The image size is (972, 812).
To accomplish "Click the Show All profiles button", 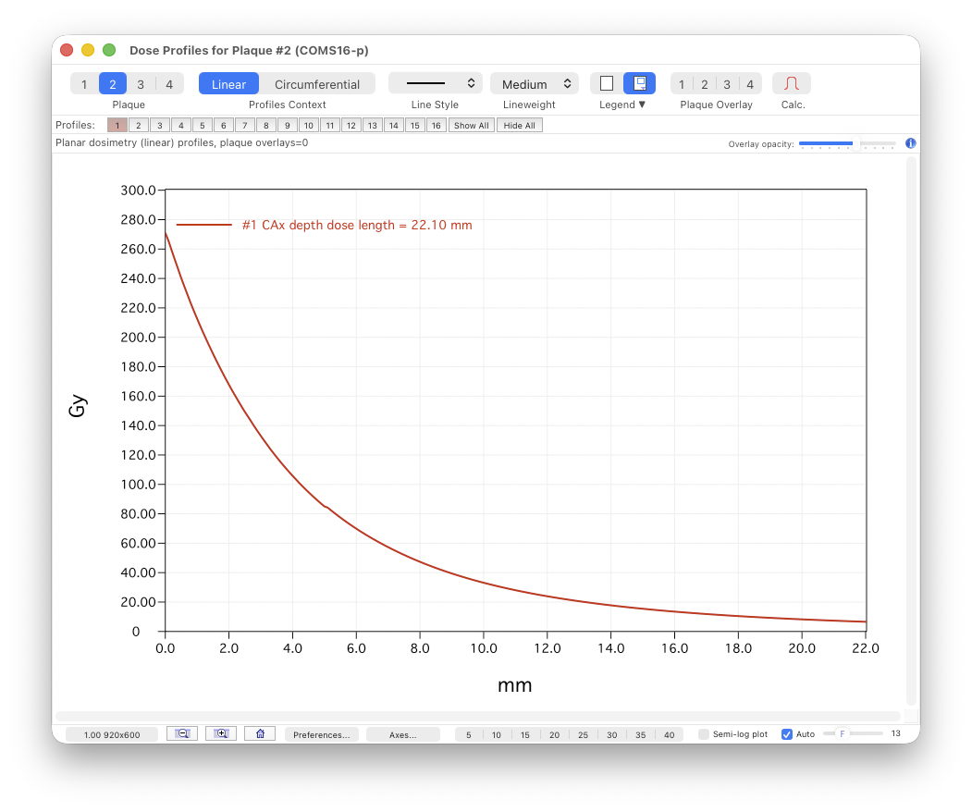I will pyautogui.click(x=471, y=125).
